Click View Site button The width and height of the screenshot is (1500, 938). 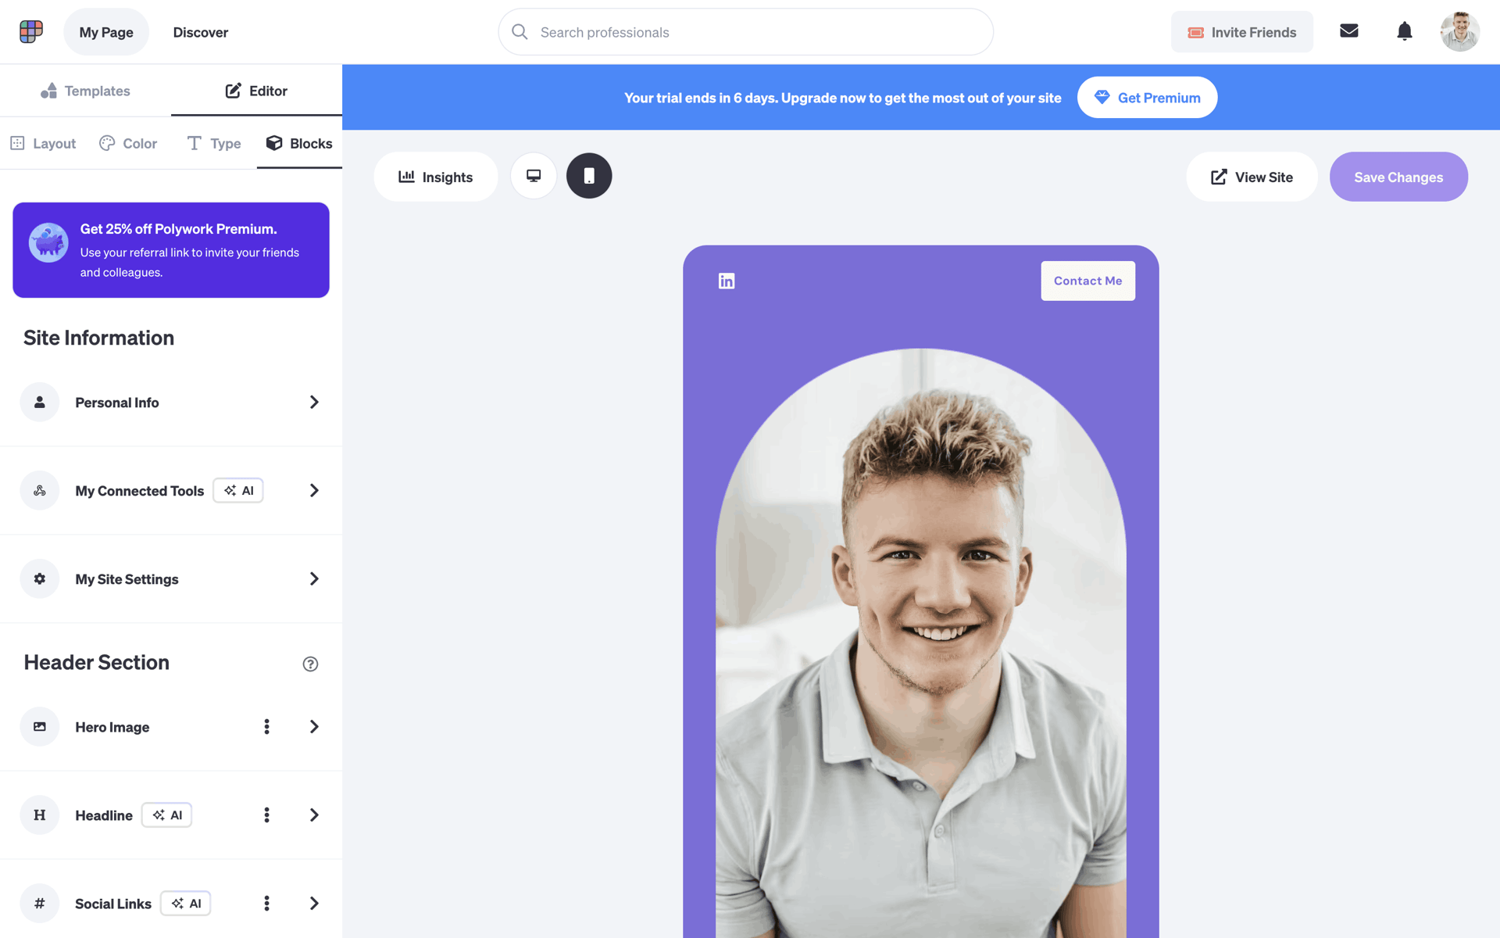coord(1252,177)
